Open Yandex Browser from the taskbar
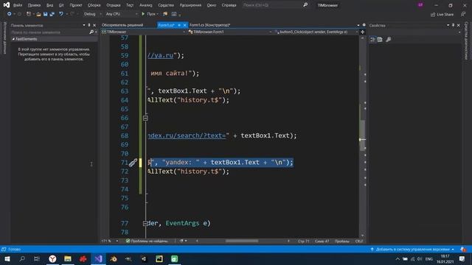Screen dimensions: 472x265 coord(52,258)
